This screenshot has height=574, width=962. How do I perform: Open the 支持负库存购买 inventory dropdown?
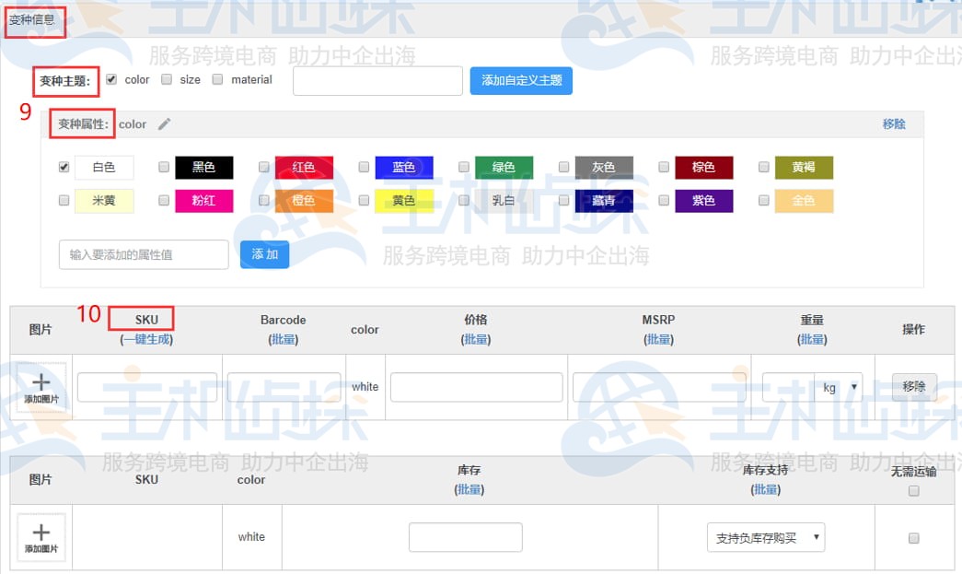tap(764, 536)
